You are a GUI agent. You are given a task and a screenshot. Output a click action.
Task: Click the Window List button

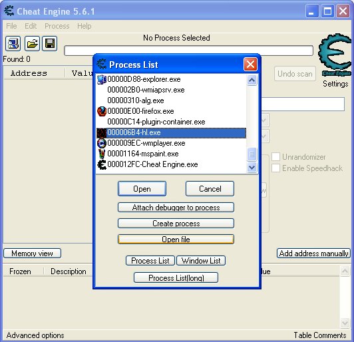tap(201, 261)
